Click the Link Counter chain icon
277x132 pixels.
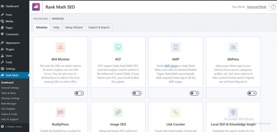176,112
